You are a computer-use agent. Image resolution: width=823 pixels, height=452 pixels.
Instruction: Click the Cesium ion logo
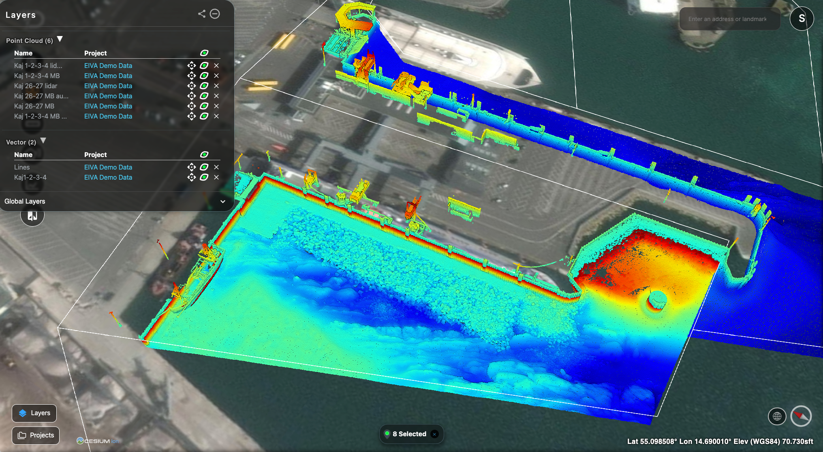click(97, 441)
